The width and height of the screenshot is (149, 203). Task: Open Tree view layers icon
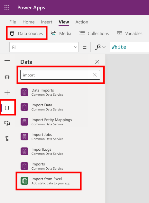(7, 77)
